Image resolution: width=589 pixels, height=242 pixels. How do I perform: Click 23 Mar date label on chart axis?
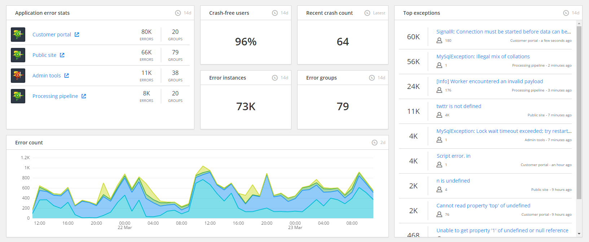tap(295, 228)
